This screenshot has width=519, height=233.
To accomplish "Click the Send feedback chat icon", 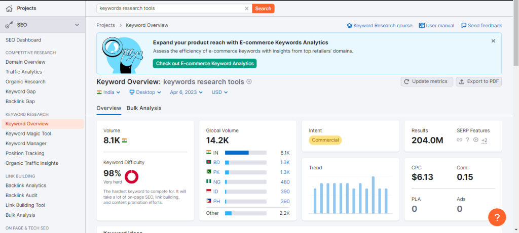I will click(x=464, y=25).
